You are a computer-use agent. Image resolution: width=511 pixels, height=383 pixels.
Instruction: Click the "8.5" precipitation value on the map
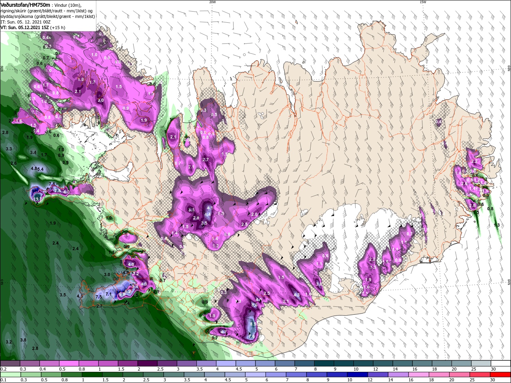pyautogui.click(x=253, y=324)
